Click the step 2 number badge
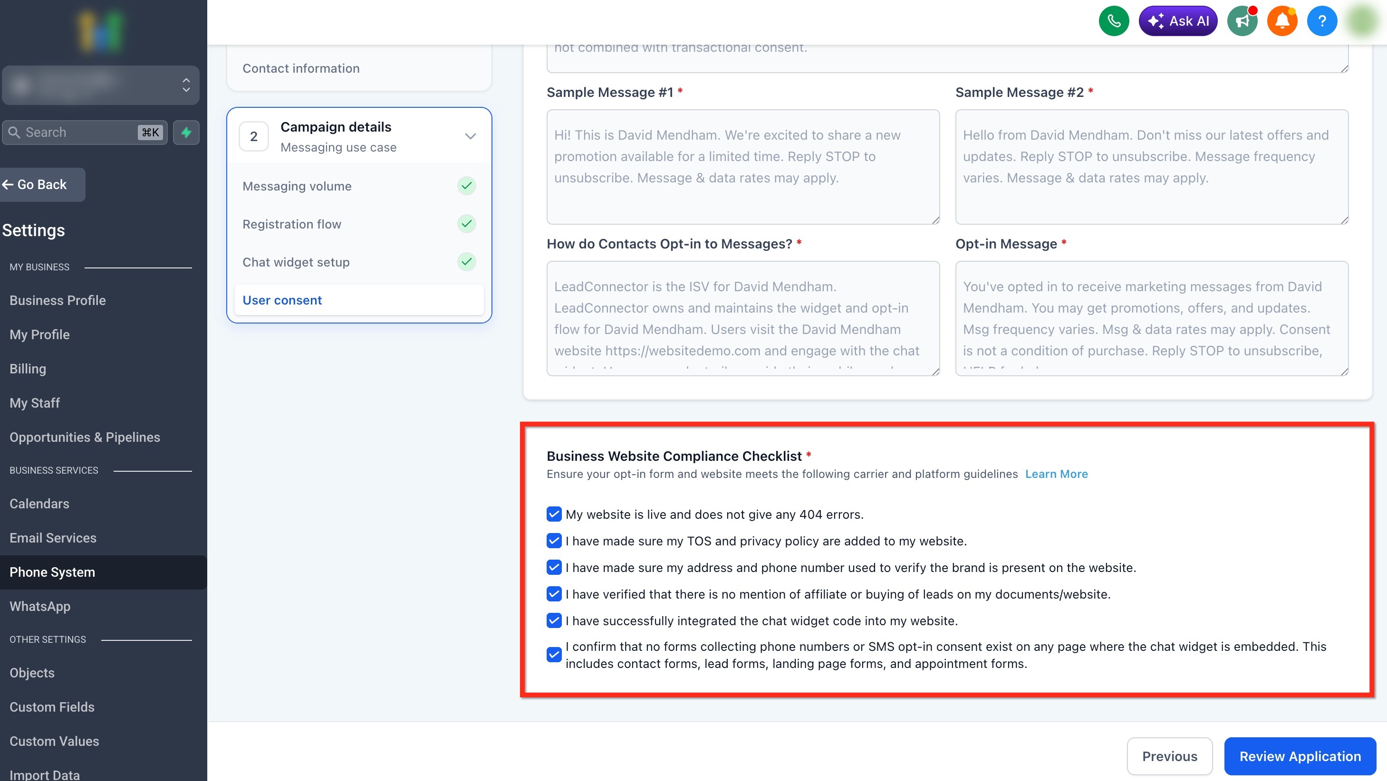 pos(254,137)
